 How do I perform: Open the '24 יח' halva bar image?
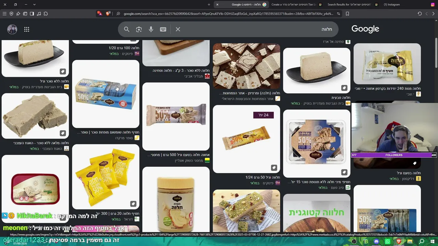click(x=246, y=139)
